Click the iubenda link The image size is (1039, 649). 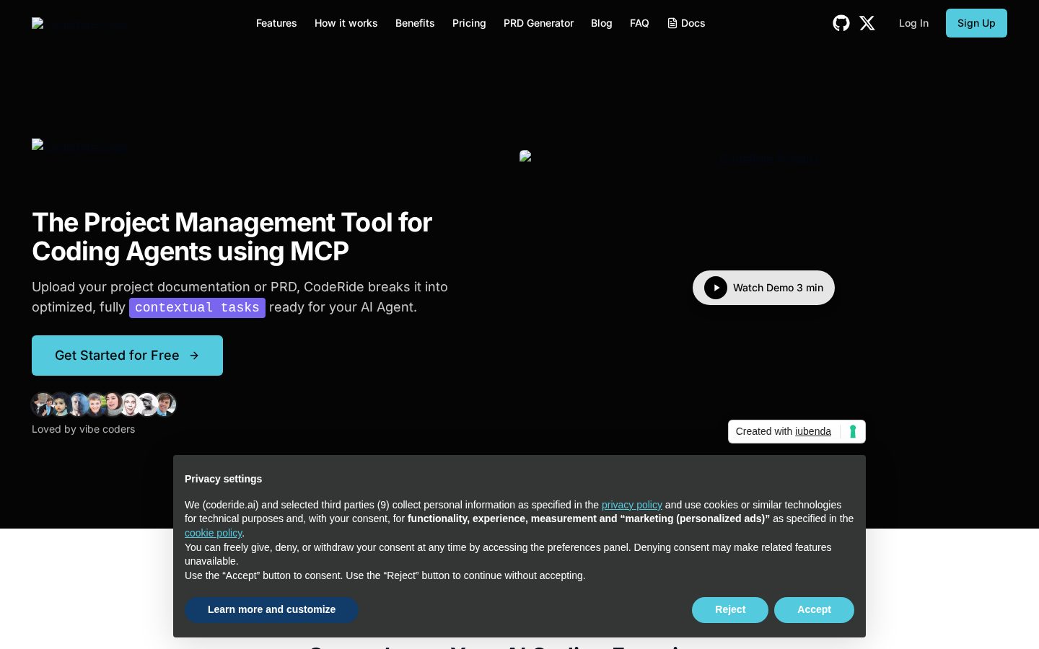[813, 431]
